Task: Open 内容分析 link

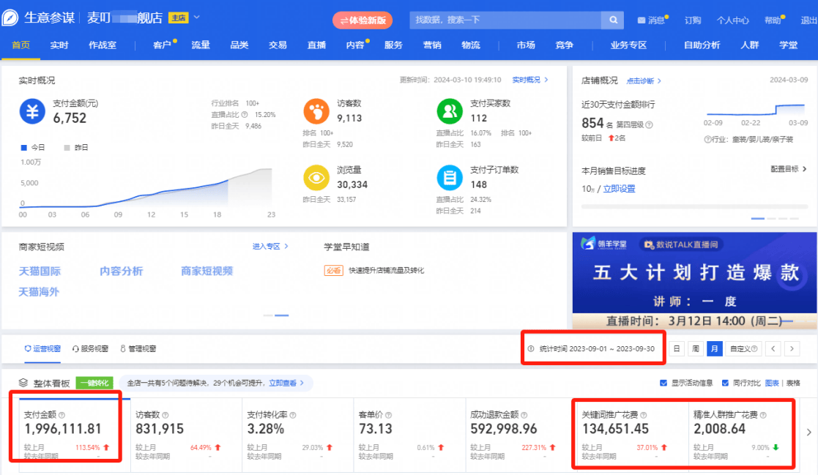Action: (121, 271)
